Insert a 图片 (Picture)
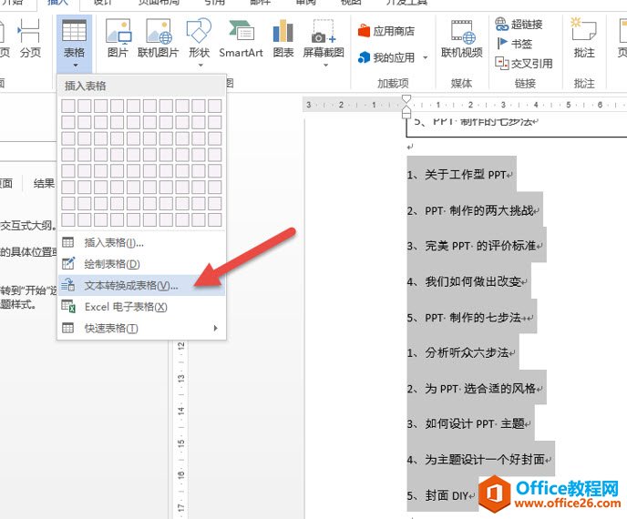Image resolution: width=627 pixels, height=519 pixels. coord(118,38)
